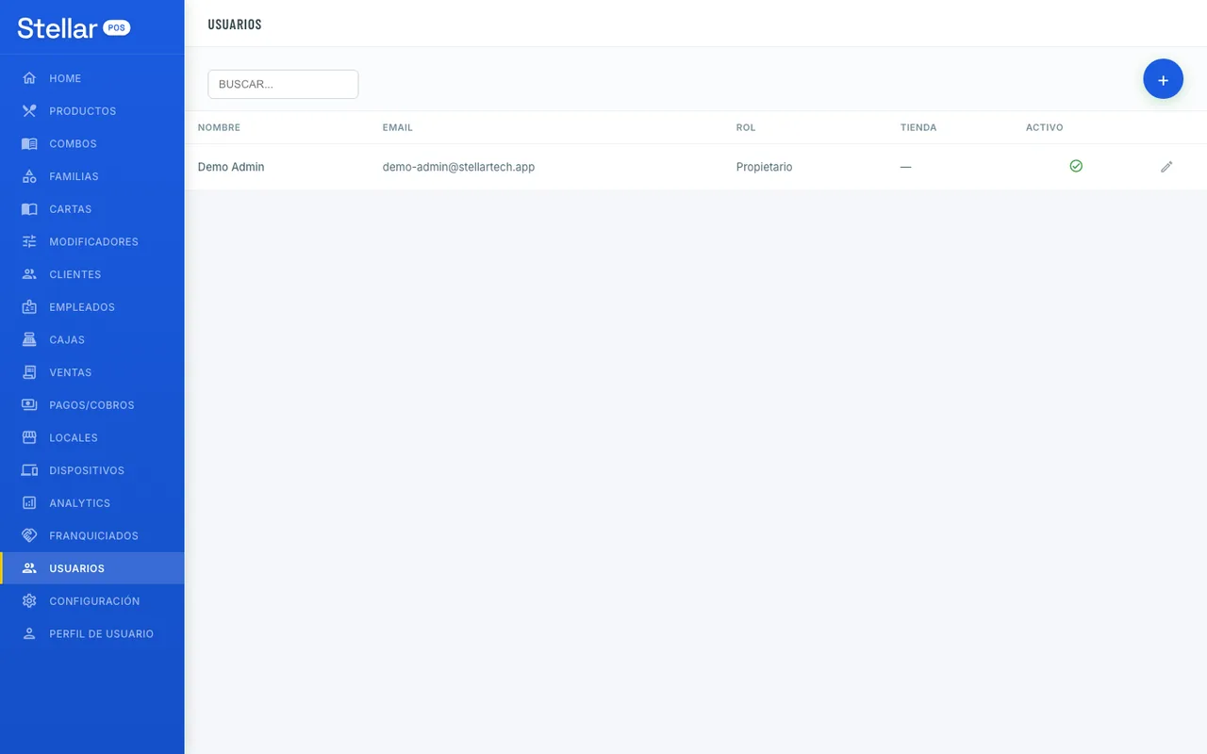The image size is (1207, 754).
Task: Edit Demo Admin using pencil icon
Action: coord(1166,167)
